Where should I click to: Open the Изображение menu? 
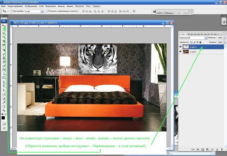pyautogui.click(x=31, y=6)
